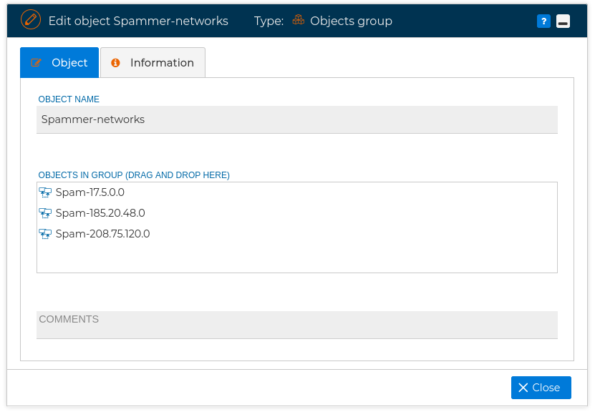Select the Spam-17.5.0.0 entry

click(90, 192)
